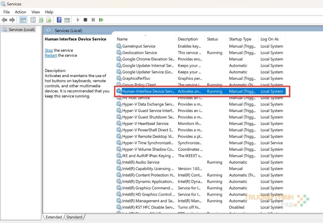The height and width of the screenshot is (223, 323).
Task: Sort services by the Status column header
Action: [x=212, y=39]
